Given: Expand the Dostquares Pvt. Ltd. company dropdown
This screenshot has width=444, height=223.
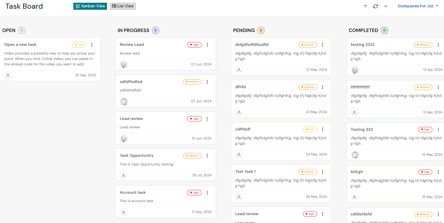Looking at the screenshot, I should point(418,6).
